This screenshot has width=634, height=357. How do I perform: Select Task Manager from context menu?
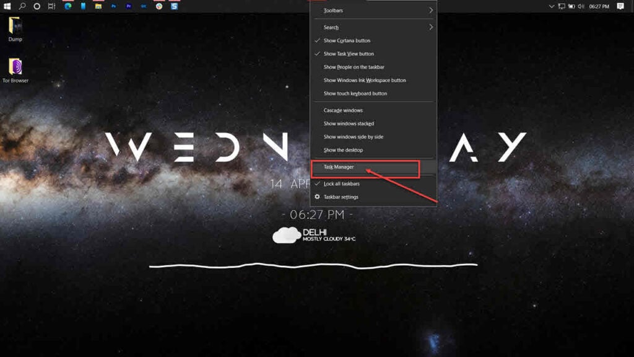(339, 167)
